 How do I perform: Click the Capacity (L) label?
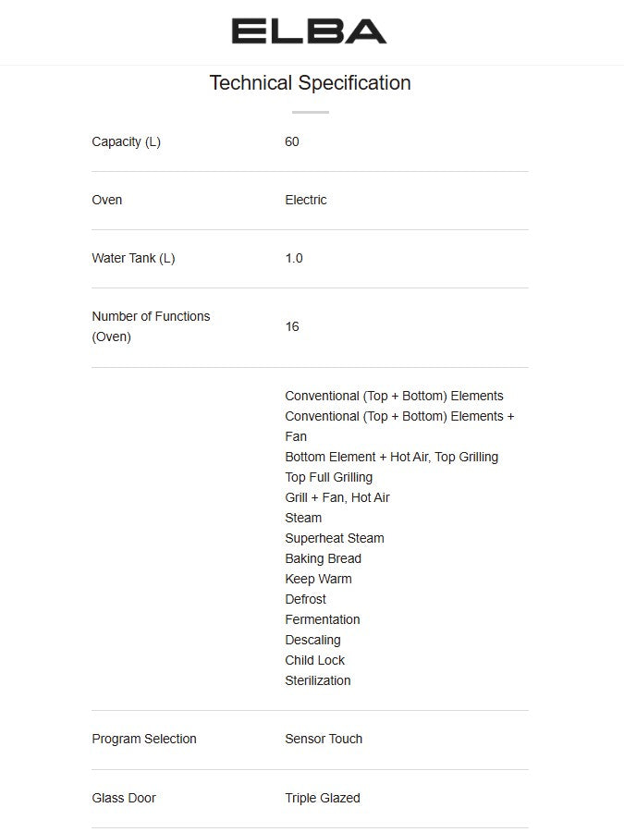click(x=126, y=141)
